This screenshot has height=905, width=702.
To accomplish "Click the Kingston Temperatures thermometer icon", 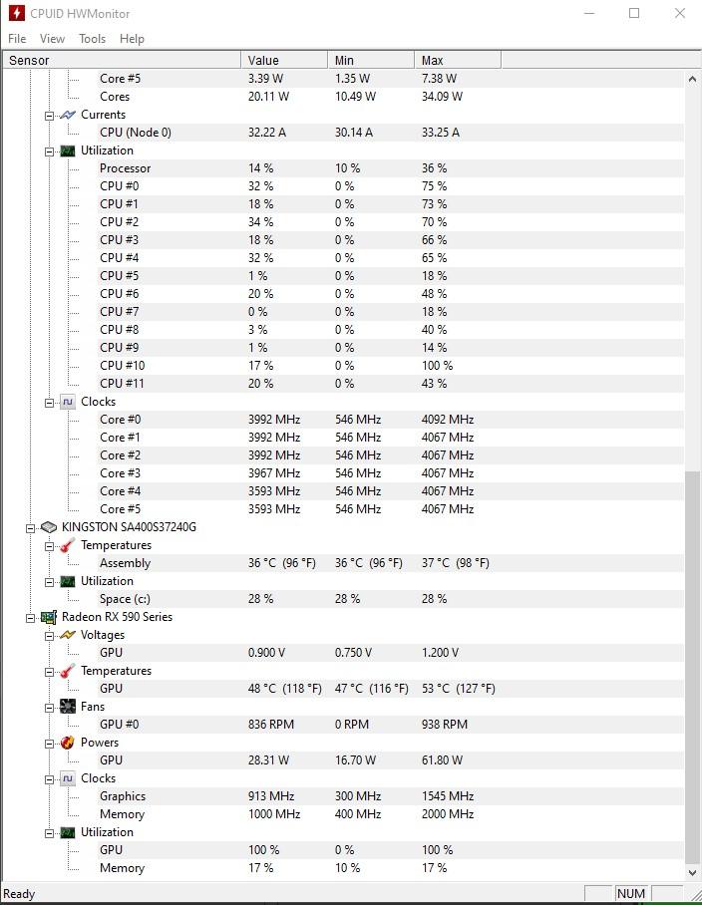I will 68,545.
